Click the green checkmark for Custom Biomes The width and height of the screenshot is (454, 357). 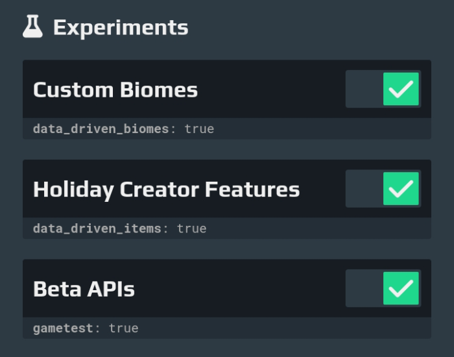401,89
